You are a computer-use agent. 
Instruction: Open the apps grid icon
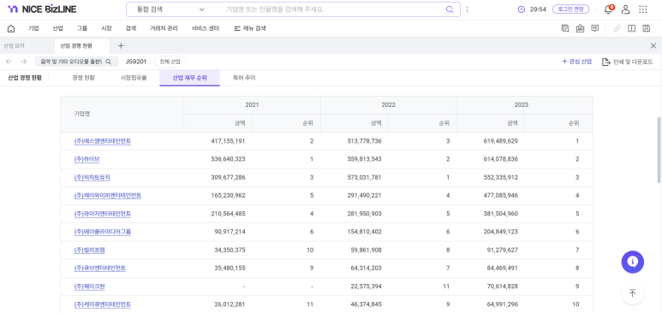pos(643,9)
